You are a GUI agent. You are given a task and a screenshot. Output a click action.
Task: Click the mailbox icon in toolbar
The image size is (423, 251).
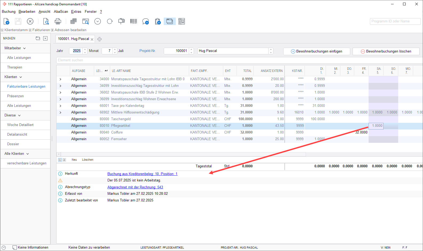[122, 21]
